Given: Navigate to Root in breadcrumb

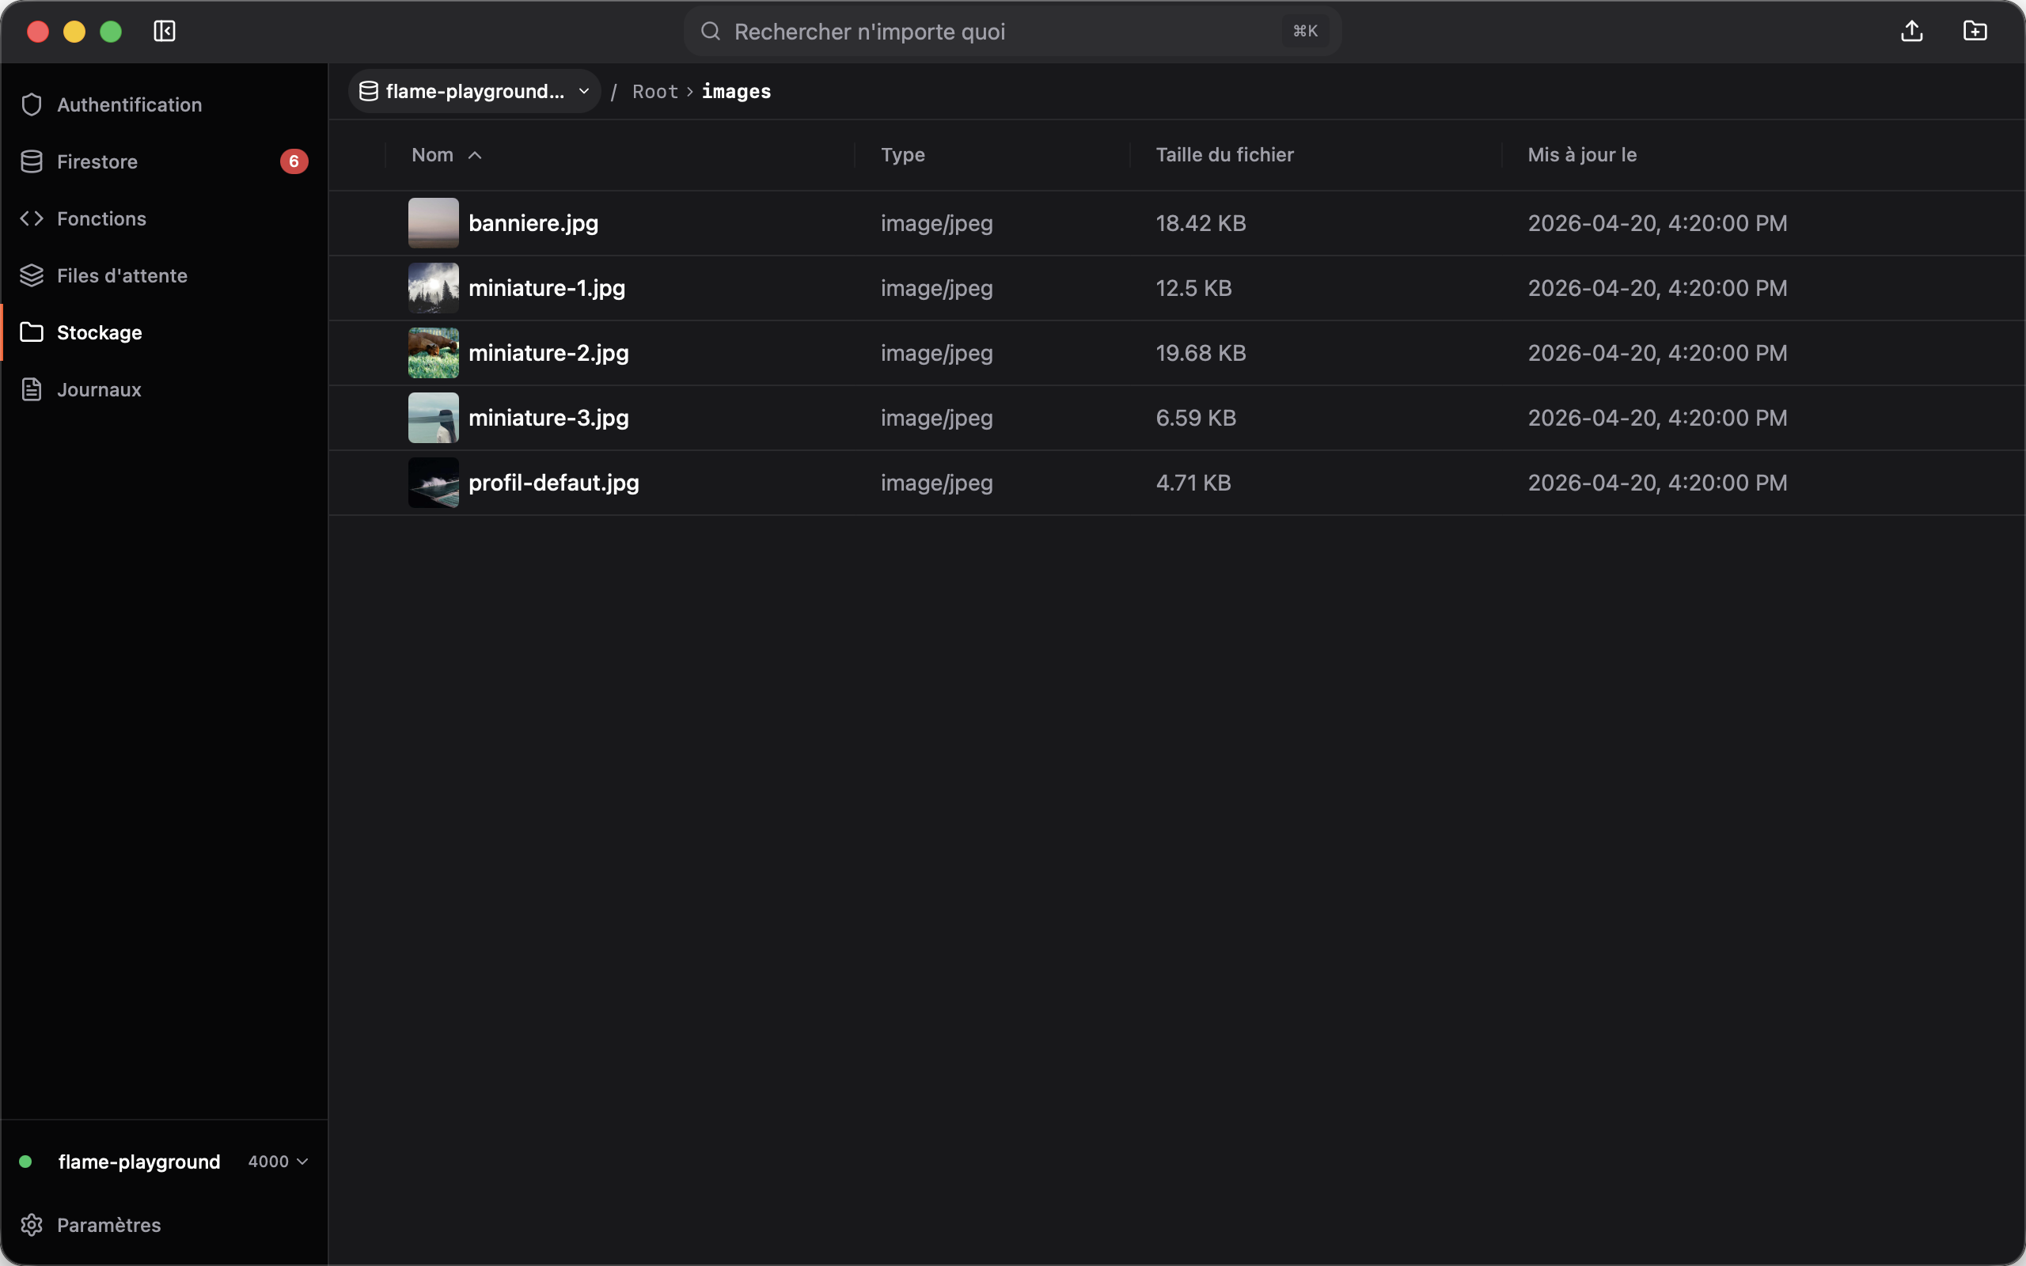Looking at the screenshot, I should tap(654, 91).
